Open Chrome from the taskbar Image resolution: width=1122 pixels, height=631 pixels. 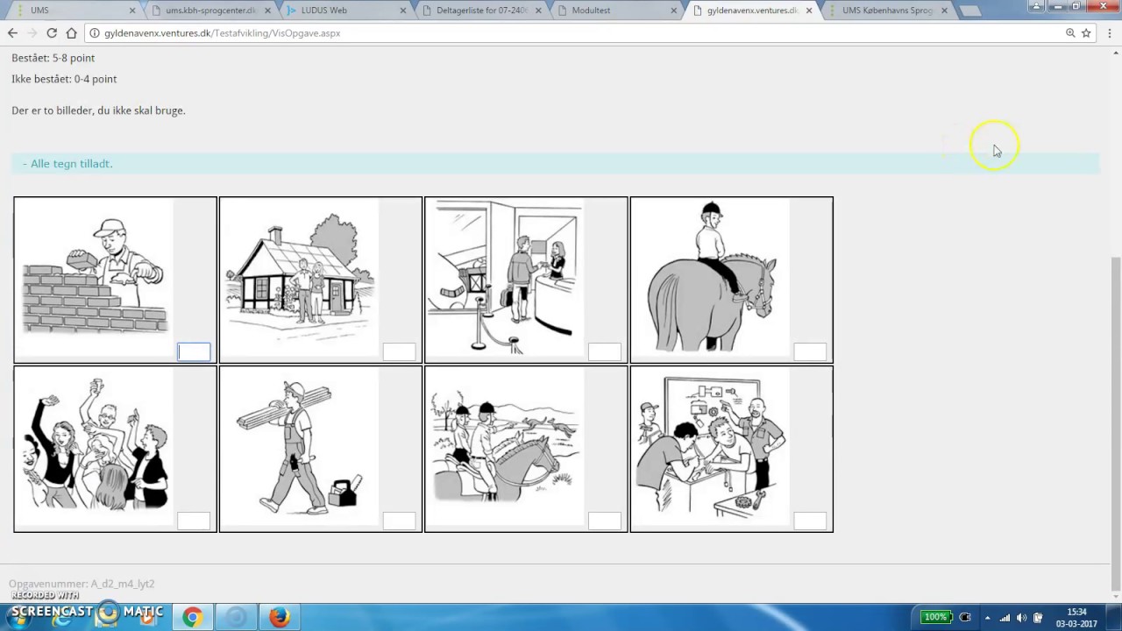[x=192, y=618]
